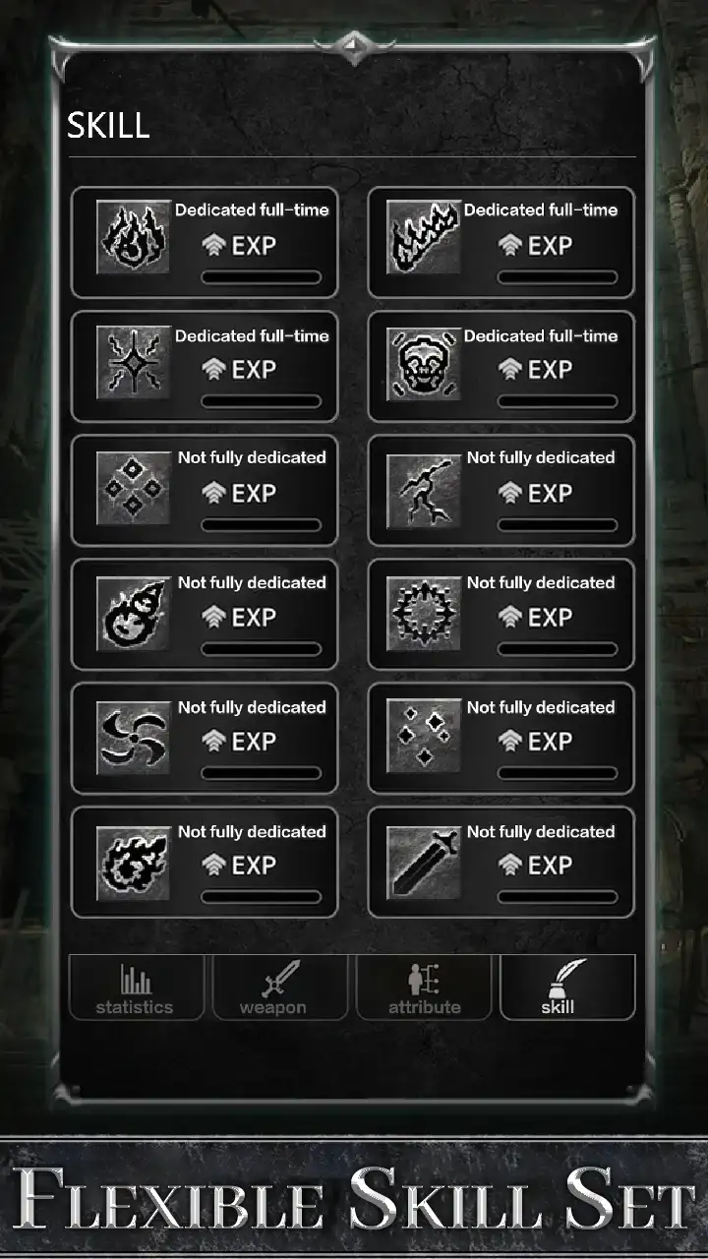The height and width of the screenshot is (1259, 708).
Task: Tap the spinning blades skill icon
Action: (x=134, y=738)
